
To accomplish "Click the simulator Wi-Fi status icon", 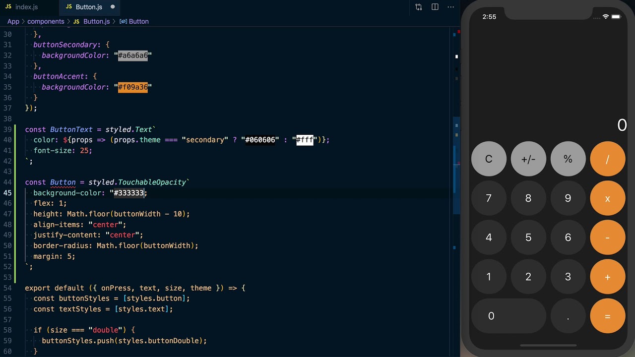I will pyautogui.click(x=605, y=17).
